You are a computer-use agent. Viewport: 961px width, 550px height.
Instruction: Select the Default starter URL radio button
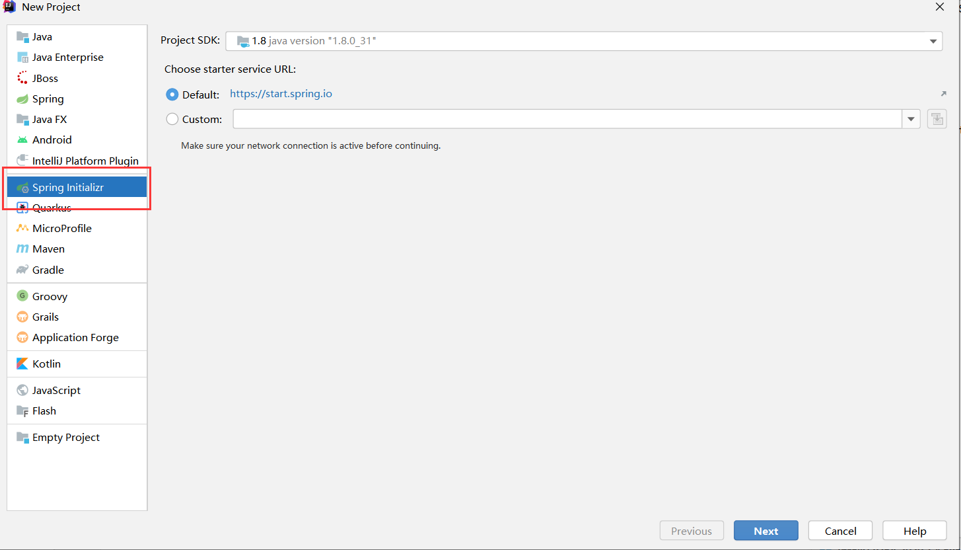click(x=172, y=95)
